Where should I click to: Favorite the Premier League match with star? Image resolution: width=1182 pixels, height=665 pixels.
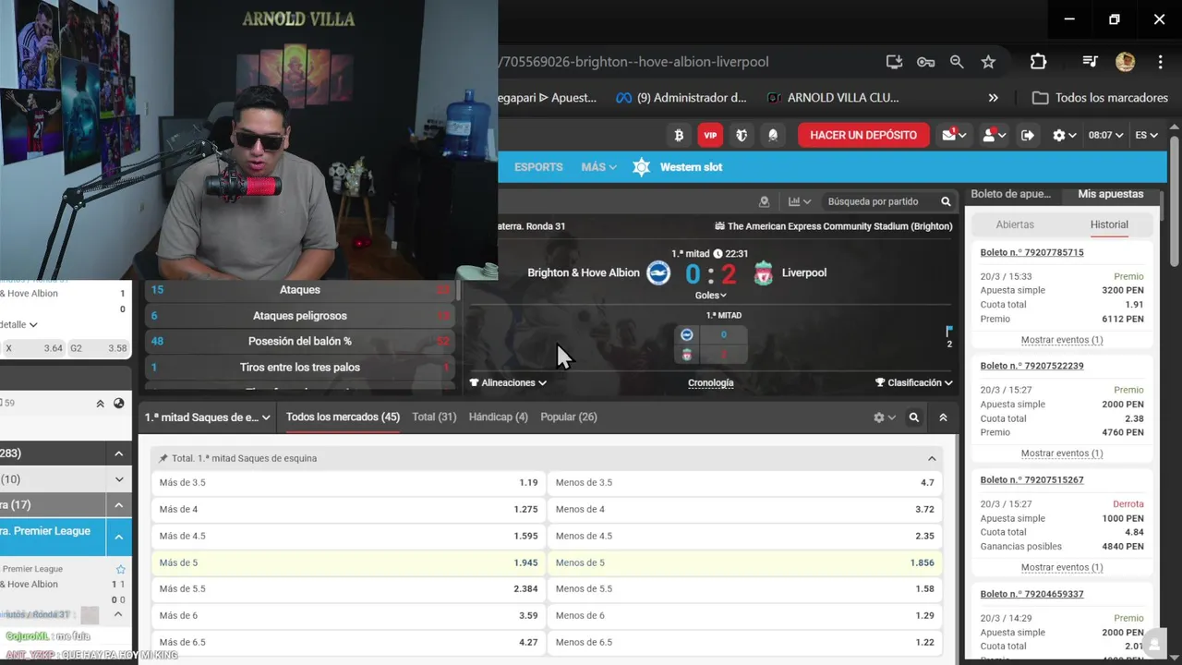(121, 570)
